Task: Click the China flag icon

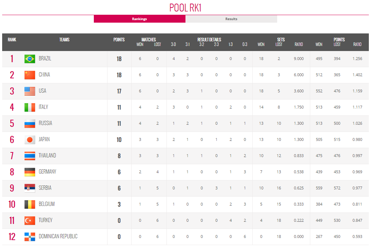Action: [x=29, y=75]
